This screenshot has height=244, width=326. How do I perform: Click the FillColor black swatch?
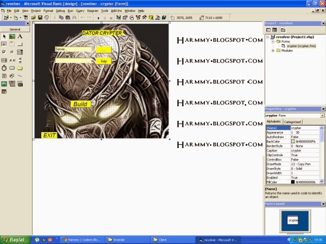click(293, 182)
